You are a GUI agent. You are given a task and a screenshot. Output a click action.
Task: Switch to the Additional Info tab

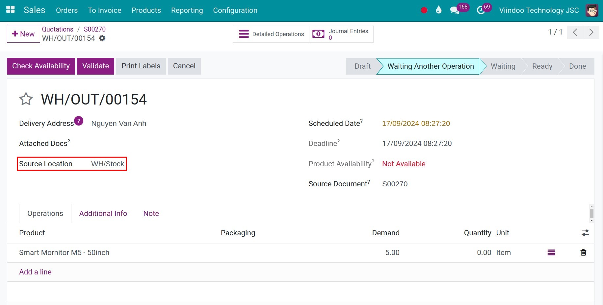pyautogui.click(x=103, y=214)
